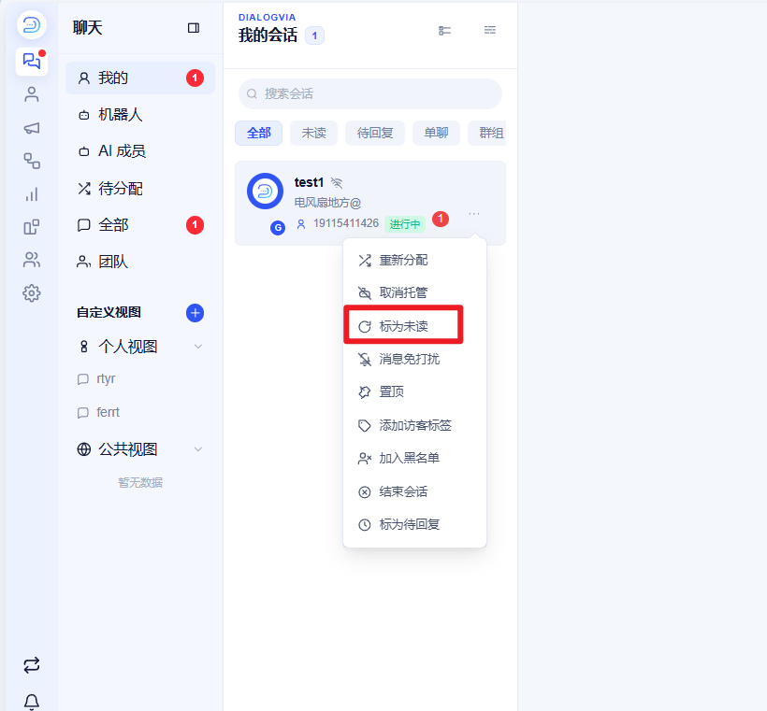Open 我的 conversations in sidebar
Screen dimensions: 767x711
click(140, 78)
